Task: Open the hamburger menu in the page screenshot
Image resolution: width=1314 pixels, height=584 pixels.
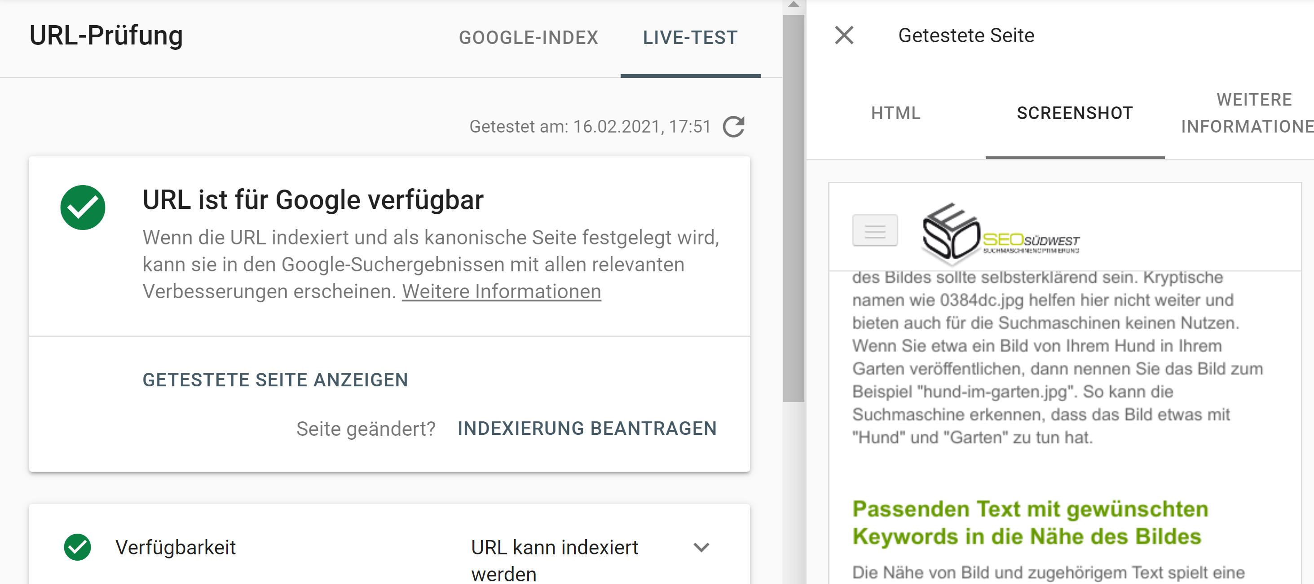Action: tap(874, 231)
